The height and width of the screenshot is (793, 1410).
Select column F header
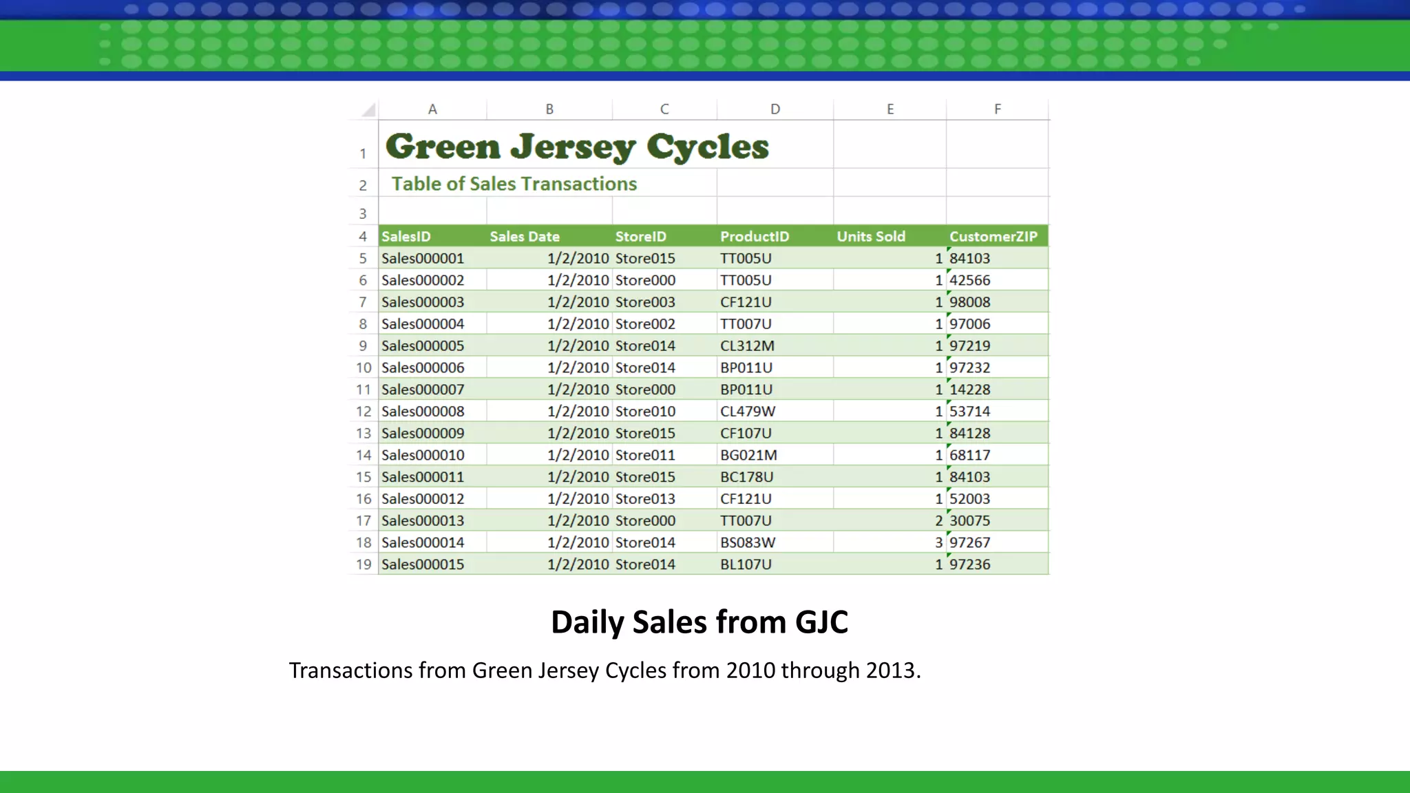(998, 109)
